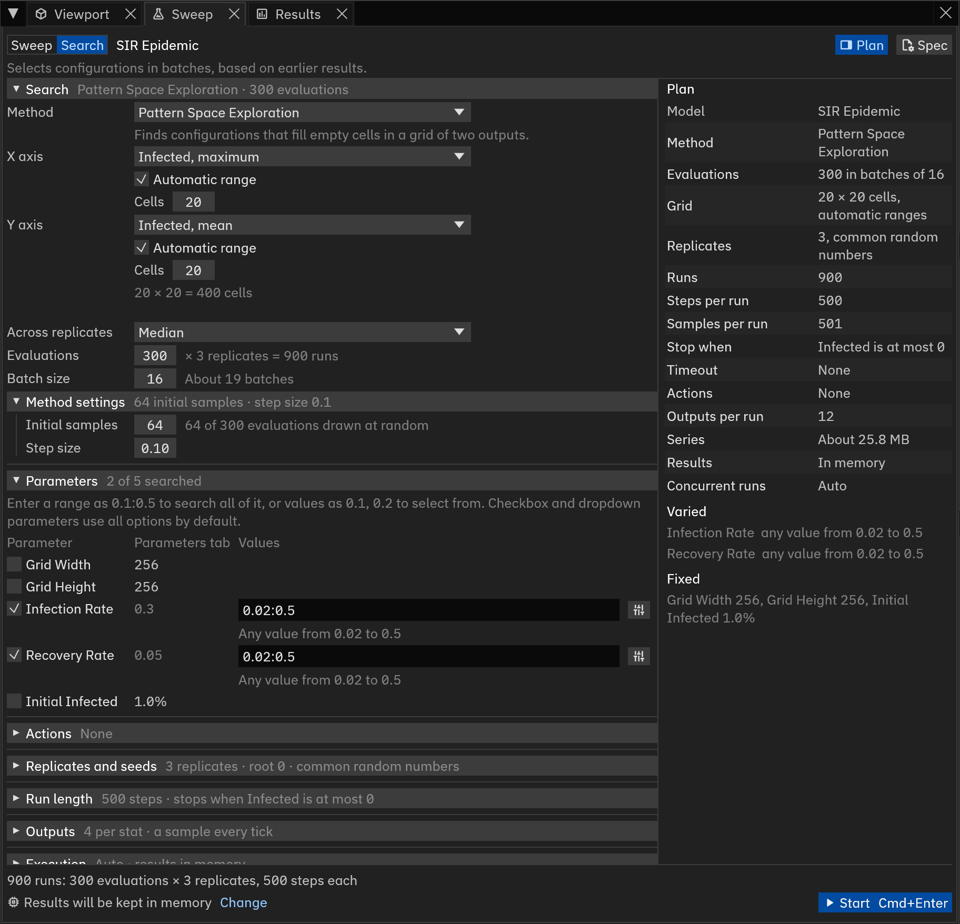The height and width of the screenshot is (924, 960).
Task: Enable Initial Infected parameter checkbox
Action: 14,701
